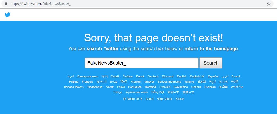Click the Search button

pyautogui.click(x=211, y=63)
